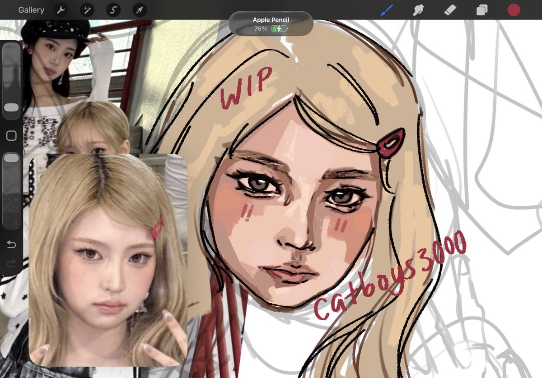Tap the square Modify button in sidebar
The image size is (542, 378).
tap(11, 136)
